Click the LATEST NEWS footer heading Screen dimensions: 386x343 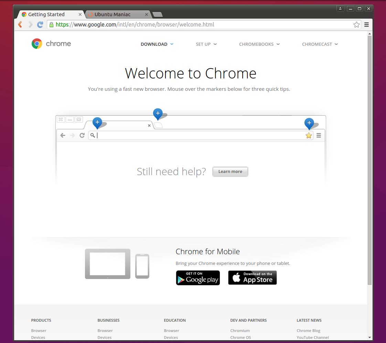(x=309, y=320)
